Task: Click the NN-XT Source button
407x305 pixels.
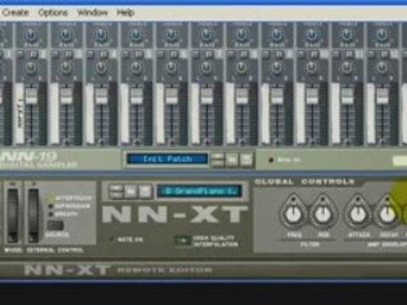Action: [x=55, y=225]
